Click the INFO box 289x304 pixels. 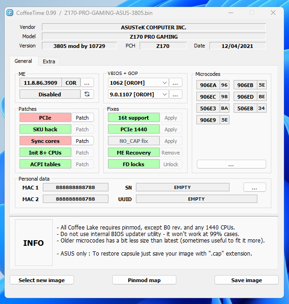click(x=34, y=243)
